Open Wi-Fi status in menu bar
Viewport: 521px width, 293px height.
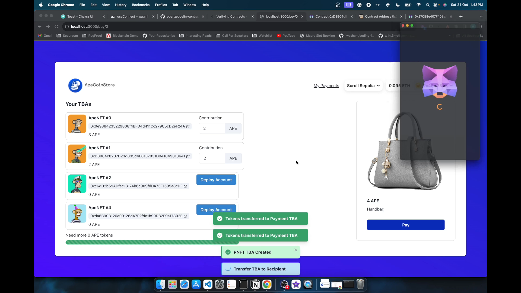[x=419, y=5]
